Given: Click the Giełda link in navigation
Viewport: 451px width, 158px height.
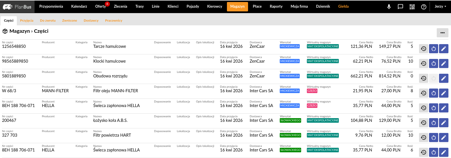Looking at the screenshot, I should 343,7.
